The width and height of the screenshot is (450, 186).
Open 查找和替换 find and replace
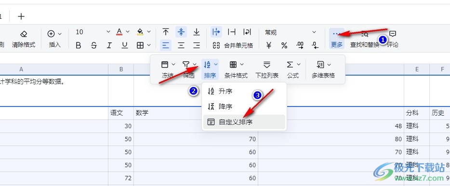364,39
